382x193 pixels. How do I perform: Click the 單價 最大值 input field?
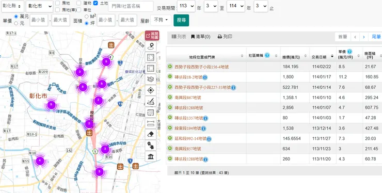(61, 20)
